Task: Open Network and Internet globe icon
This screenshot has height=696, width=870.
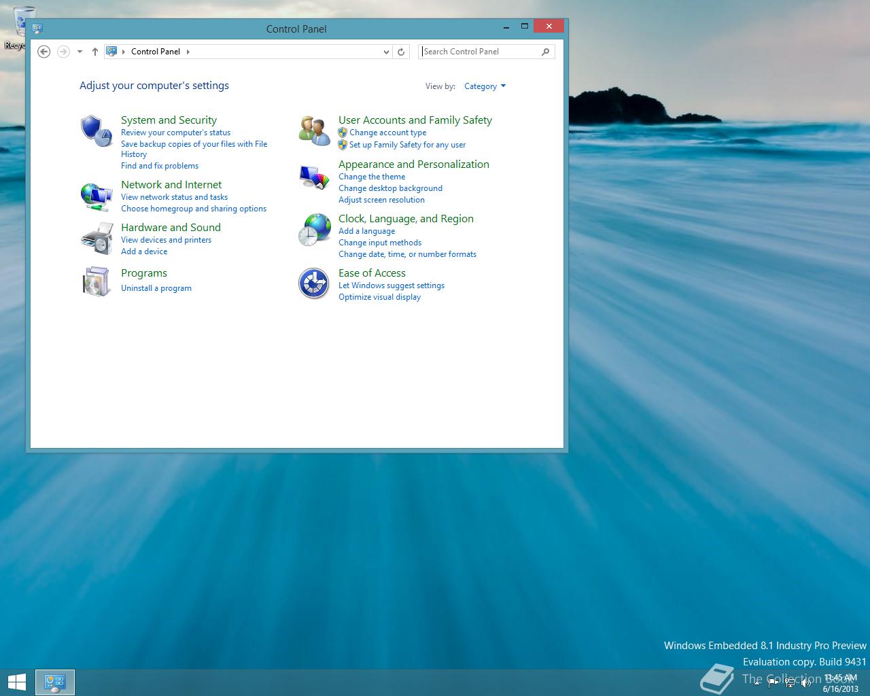Action: pos(96,196)
